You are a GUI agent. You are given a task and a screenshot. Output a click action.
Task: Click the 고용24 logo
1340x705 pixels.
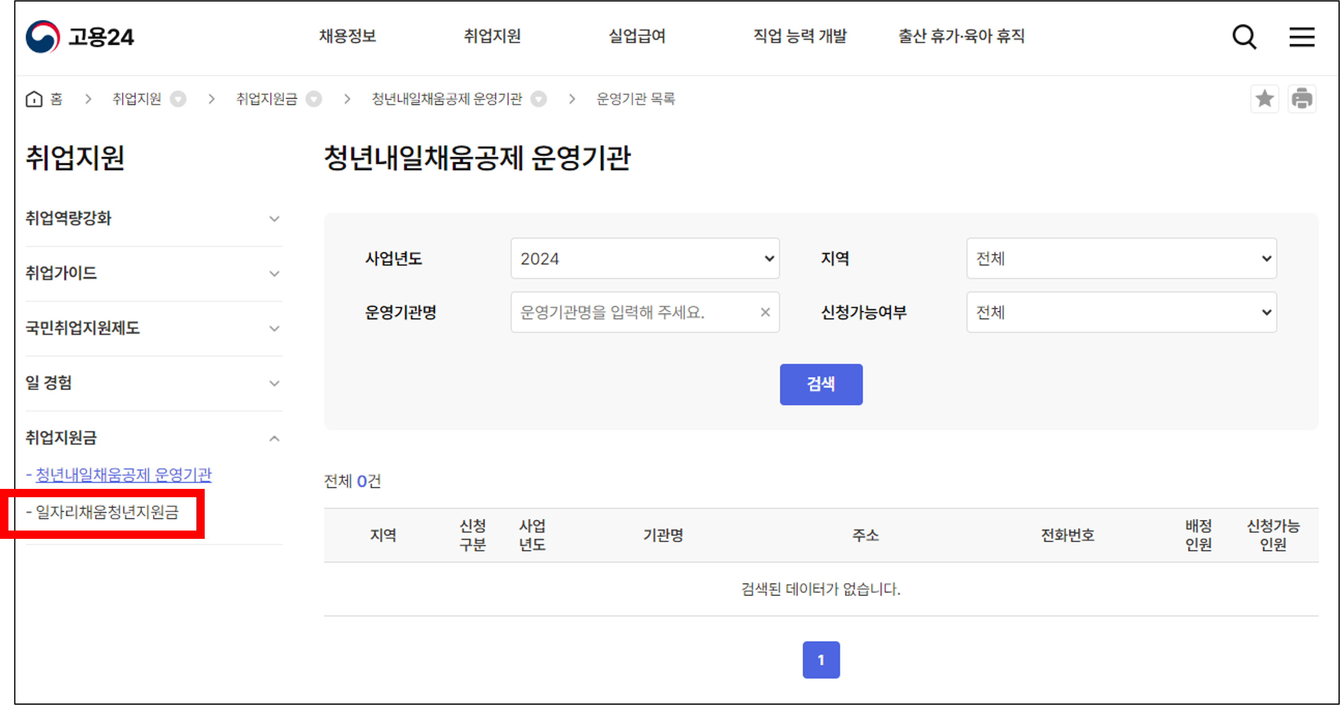coord(80,37)
